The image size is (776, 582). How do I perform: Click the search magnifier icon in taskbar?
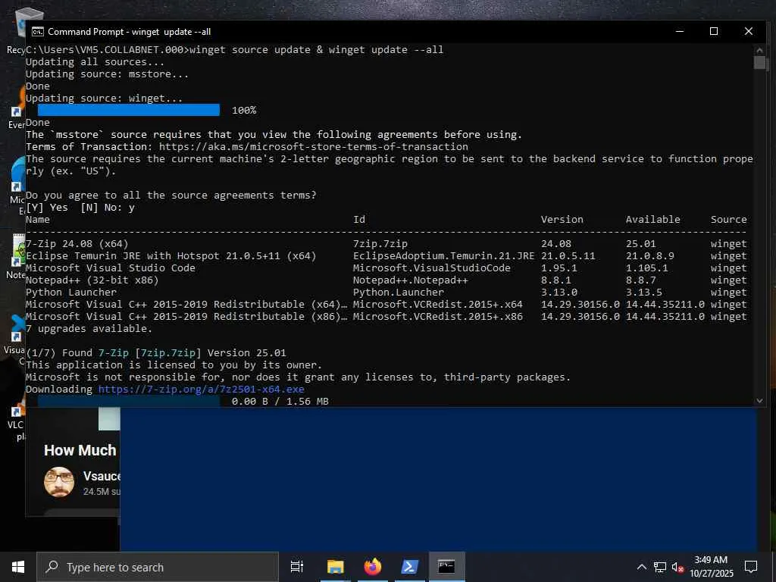(x=52, y=567)
